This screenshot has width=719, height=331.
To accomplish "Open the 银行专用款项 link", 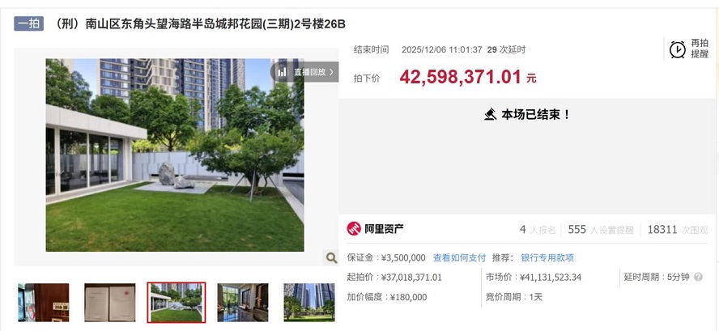I will click(547, 257).
